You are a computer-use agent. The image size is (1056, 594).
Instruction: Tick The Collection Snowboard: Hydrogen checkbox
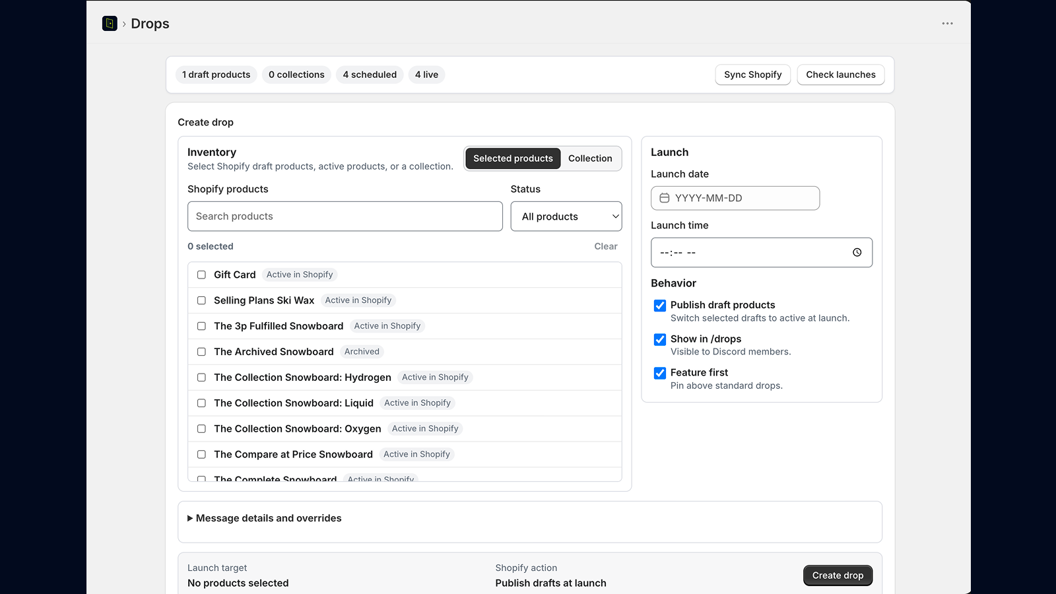pyautogui.click(x=201, y=378)
